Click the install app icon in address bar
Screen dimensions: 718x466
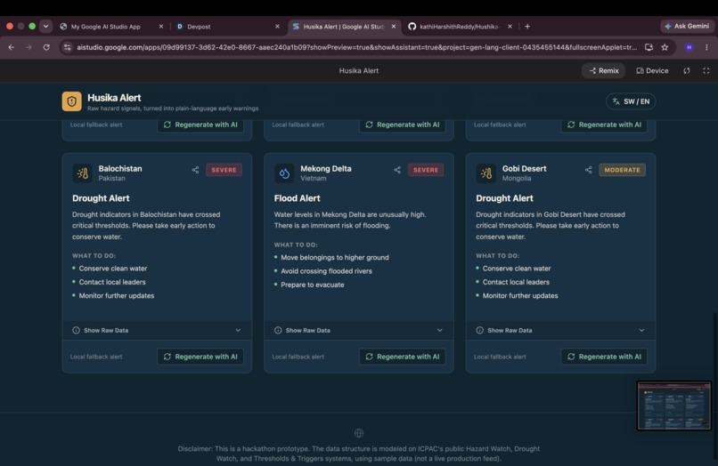(x=649, y=47)
